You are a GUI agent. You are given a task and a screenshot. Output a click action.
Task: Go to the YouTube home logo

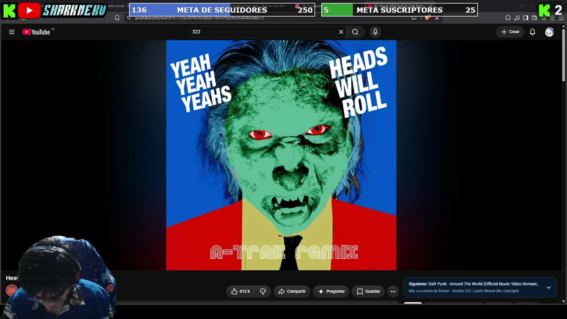click(x=36, y=32)
